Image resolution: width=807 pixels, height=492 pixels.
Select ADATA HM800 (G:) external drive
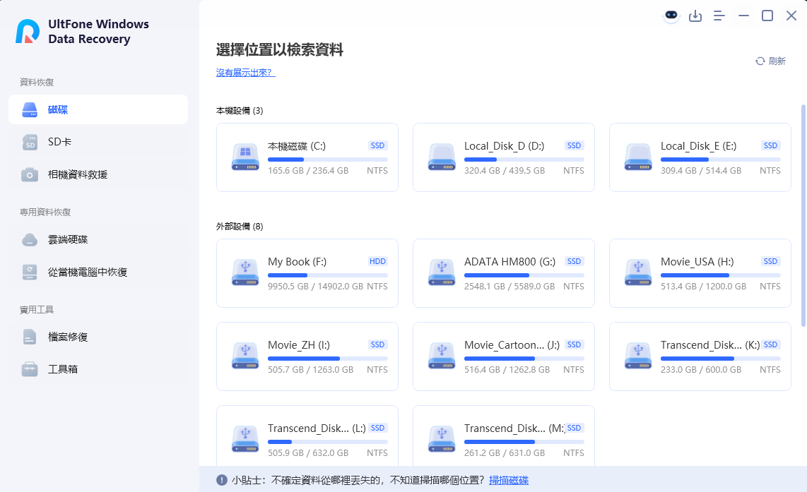(504, 273)
